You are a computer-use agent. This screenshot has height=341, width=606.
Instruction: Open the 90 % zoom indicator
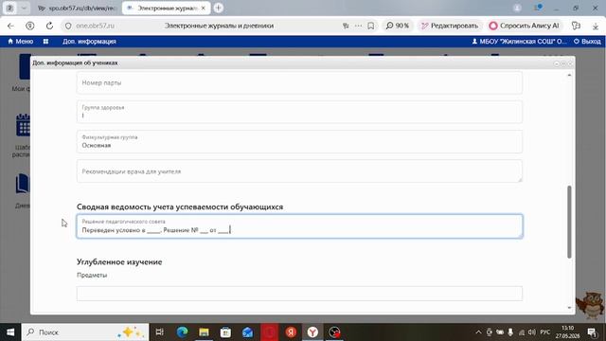pyautogui.click(x=398, y=26)
